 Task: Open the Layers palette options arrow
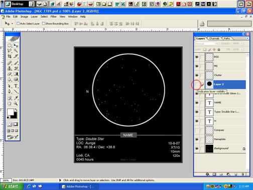click(x=247, y=38)
